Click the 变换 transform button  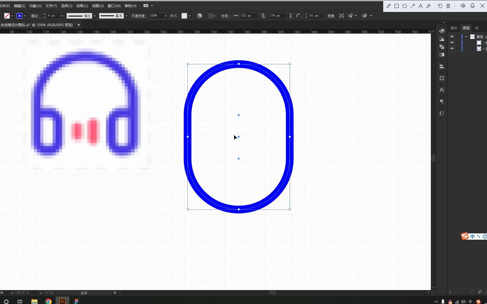coord(331,16)
